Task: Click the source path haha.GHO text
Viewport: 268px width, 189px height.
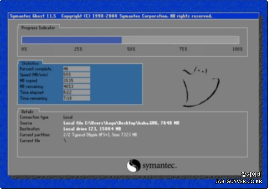Action: coord(121,123)
